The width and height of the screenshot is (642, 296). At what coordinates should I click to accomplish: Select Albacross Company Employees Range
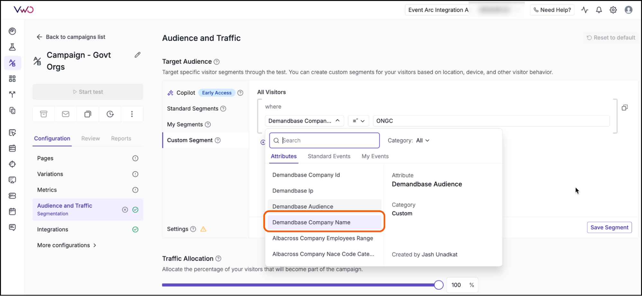324,238
